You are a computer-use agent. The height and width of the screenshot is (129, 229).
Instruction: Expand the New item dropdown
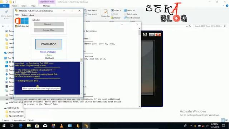coord(91,10)
